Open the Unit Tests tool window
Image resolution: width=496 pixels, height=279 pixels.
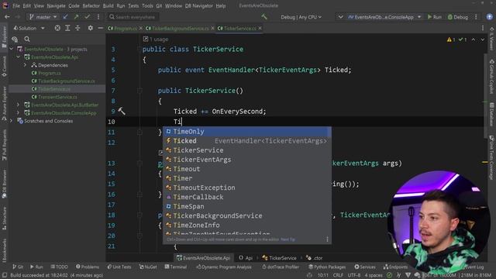(x=119, y=267)
